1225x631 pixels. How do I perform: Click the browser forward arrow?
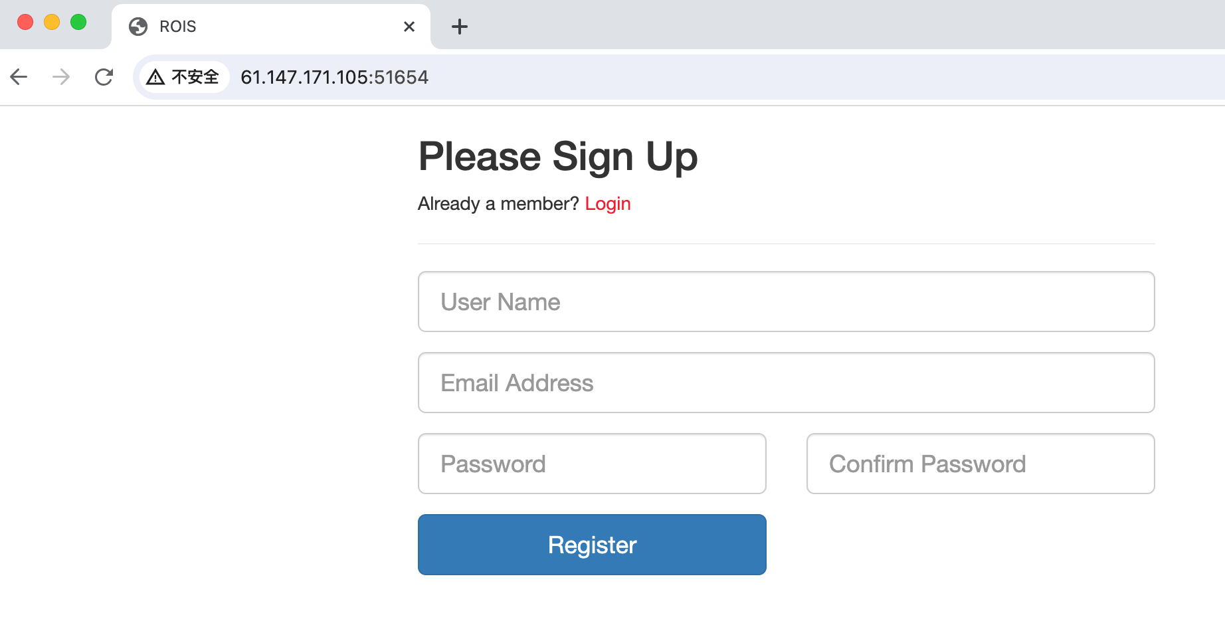(61, 77)
